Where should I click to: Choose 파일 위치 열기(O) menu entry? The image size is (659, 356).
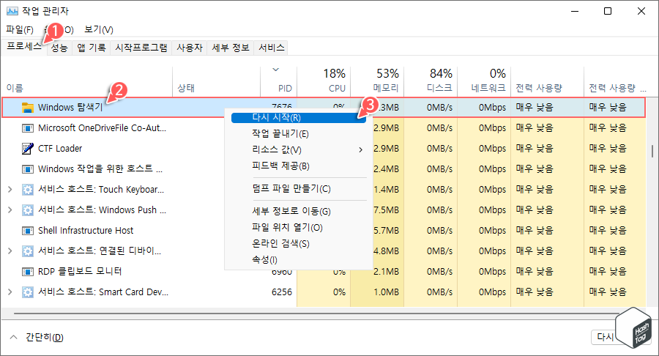pos(299,227)
